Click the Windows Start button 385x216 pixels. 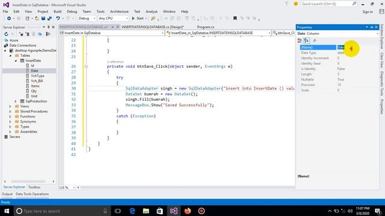coord(7,211)
